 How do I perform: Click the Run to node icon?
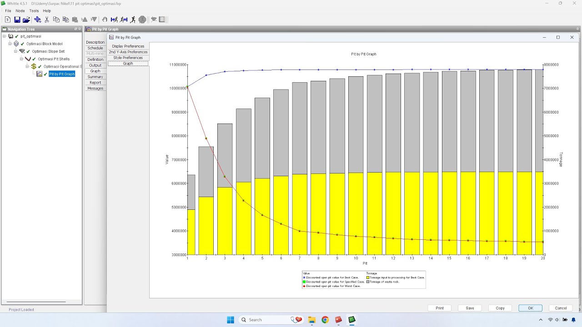click(114, 20)
